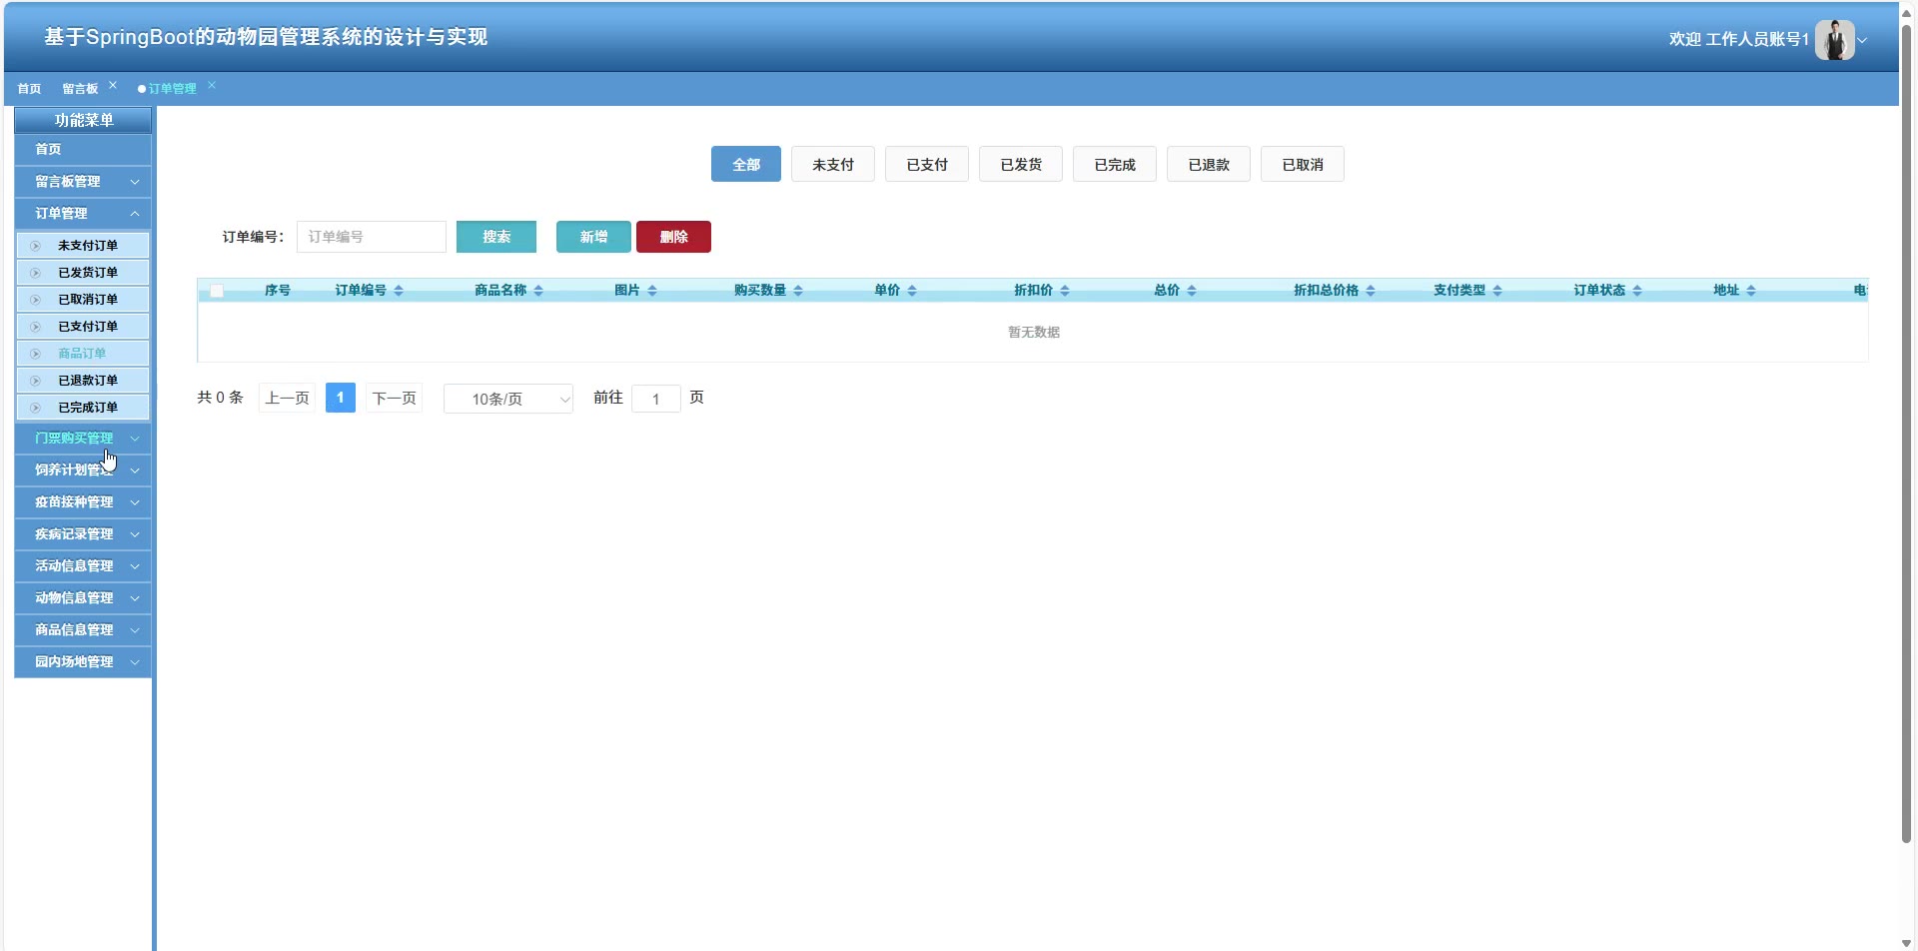Select the 订单管理 tab
The image size is (1918, 951).
[x=172, y=88]
